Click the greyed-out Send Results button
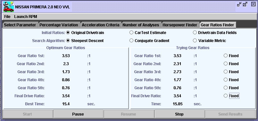The width and height of the screenshot is (258, 121). [x=230, y=114]
